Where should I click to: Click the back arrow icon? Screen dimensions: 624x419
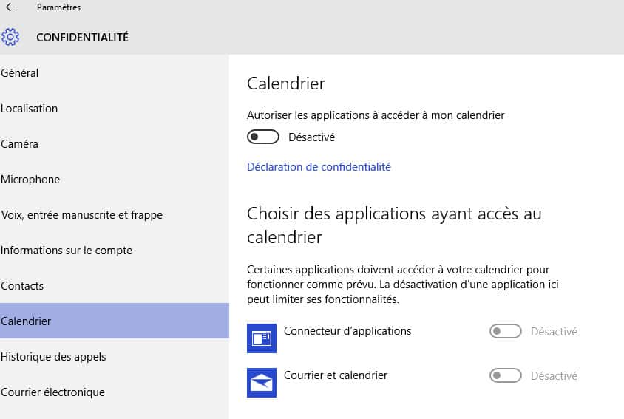point(10,7)
